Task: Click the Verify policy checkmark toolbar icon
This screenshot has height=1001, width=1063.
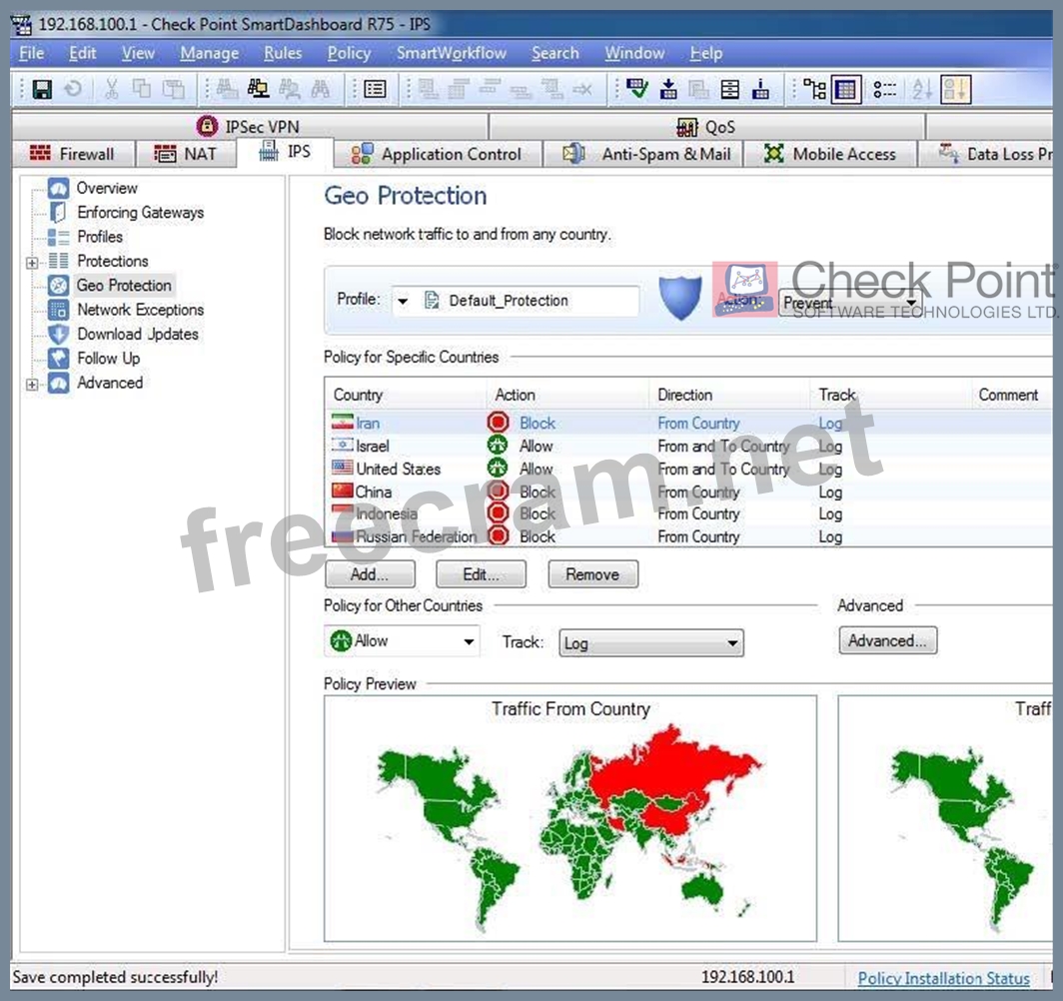Action: (637, 89)
